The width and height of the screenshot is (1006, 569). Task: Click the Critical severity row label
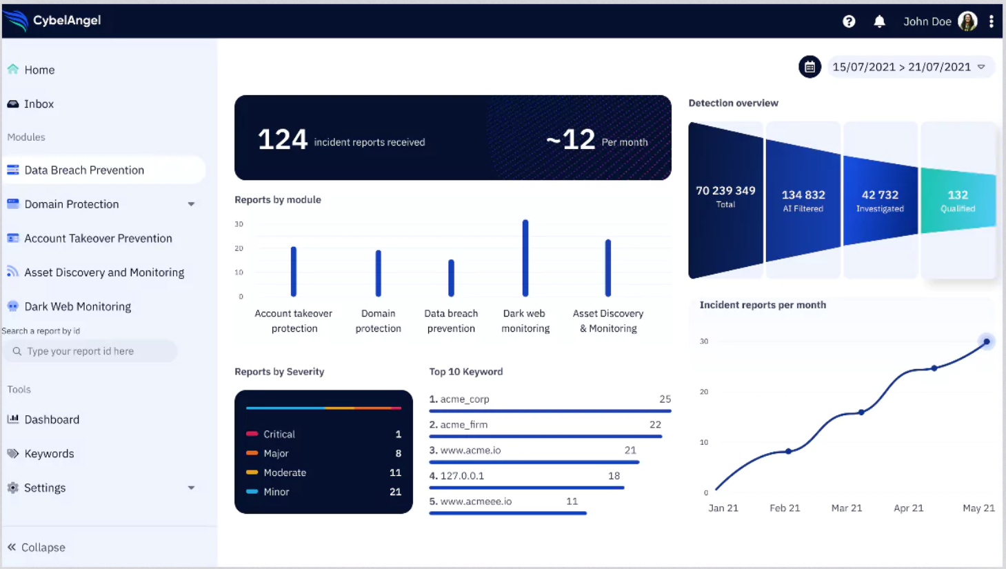click(x=279, y=435)
